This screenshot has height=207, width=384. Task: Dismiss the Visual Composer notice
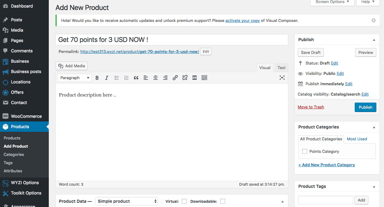tap(374, 20)
